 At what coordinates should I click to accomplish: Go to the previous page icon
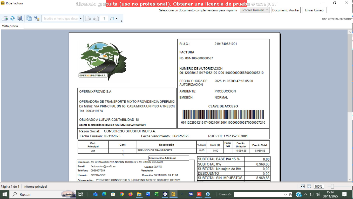pyautogui.click(x=88, y=18)
